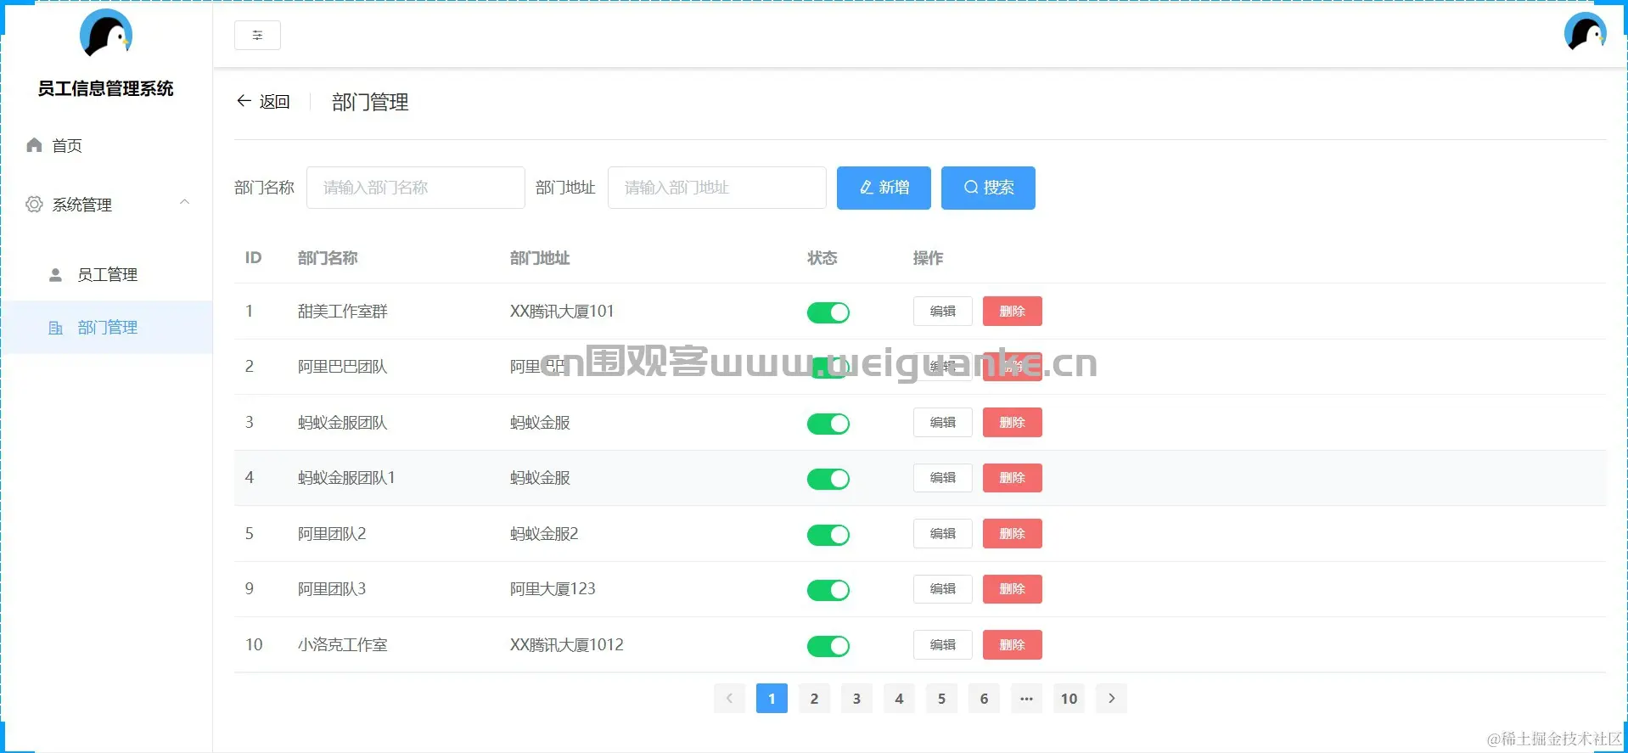This screenshot has width=1628, height=753.
Task: Click 阿里巴巴团队 department name cell
Action: click(342, 367)
